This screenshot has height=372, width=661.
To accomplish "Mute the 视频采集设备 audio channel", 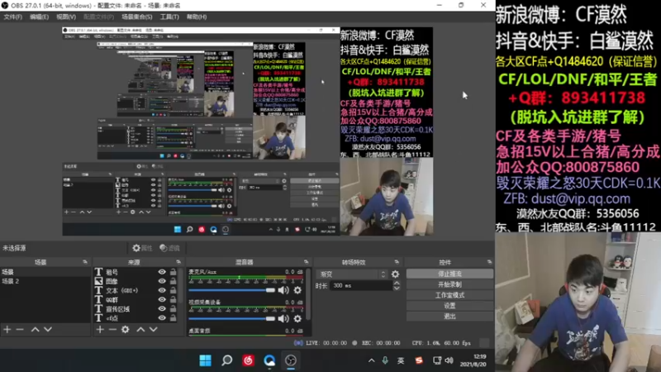I will coord(283,319).
